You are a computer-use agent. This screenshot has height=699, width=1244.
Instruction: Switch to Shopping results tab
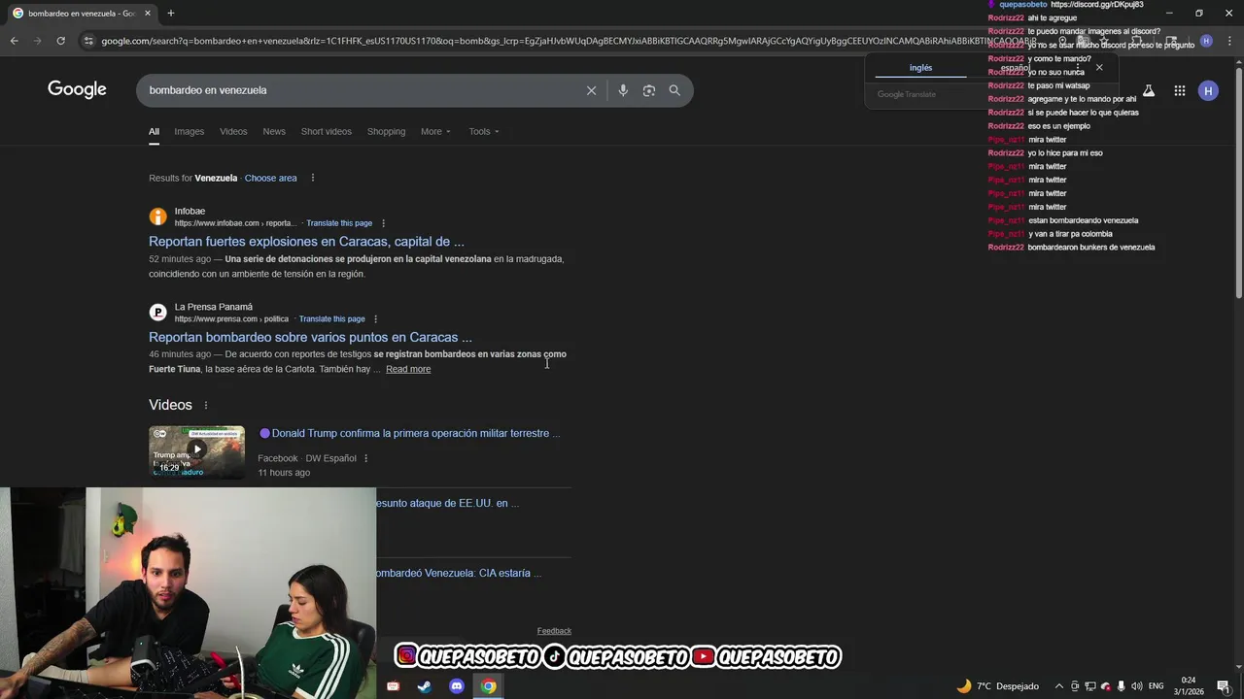click(x=386, y=131)
